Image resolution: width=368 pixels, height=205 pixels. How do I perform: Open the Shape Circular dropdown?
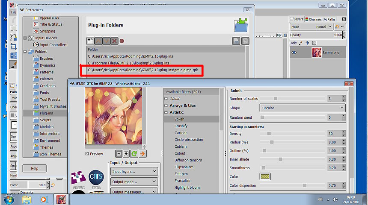pos(303,108)
